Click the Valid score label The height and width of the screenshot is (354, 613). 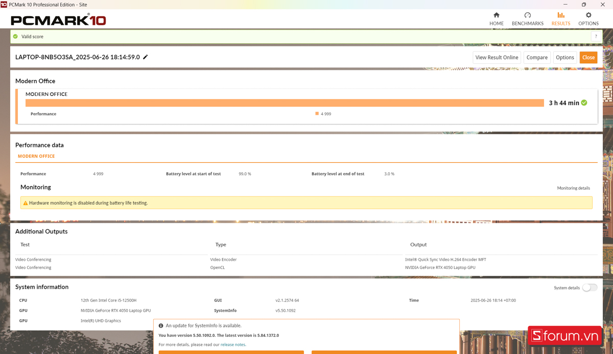click(x=32, y=37)
